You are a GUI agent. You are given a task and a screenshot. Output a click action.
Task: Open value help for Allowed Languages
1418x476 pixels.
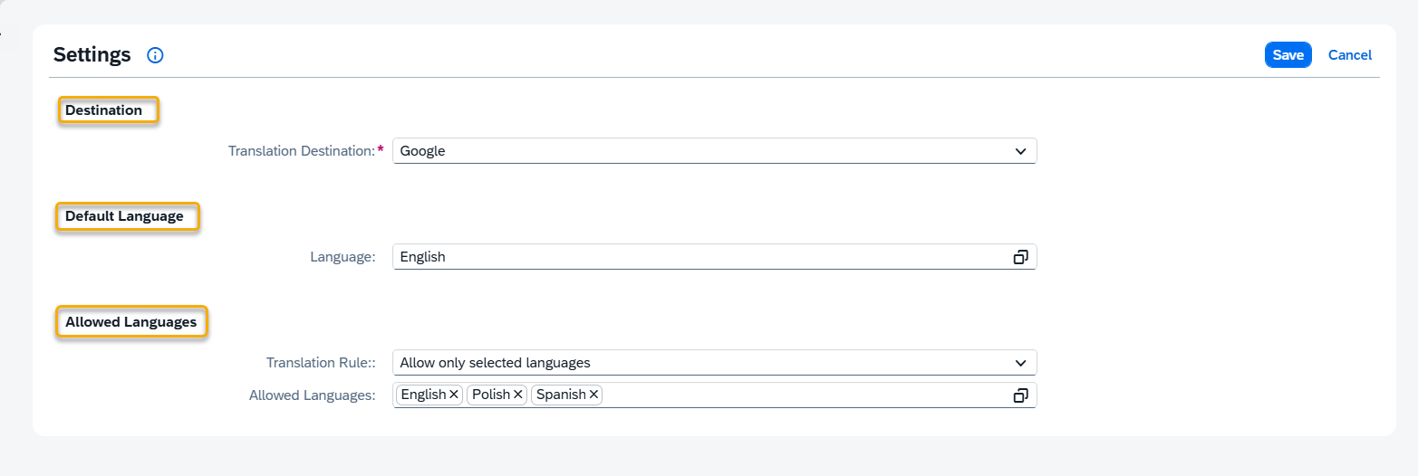pos(1020,395)
